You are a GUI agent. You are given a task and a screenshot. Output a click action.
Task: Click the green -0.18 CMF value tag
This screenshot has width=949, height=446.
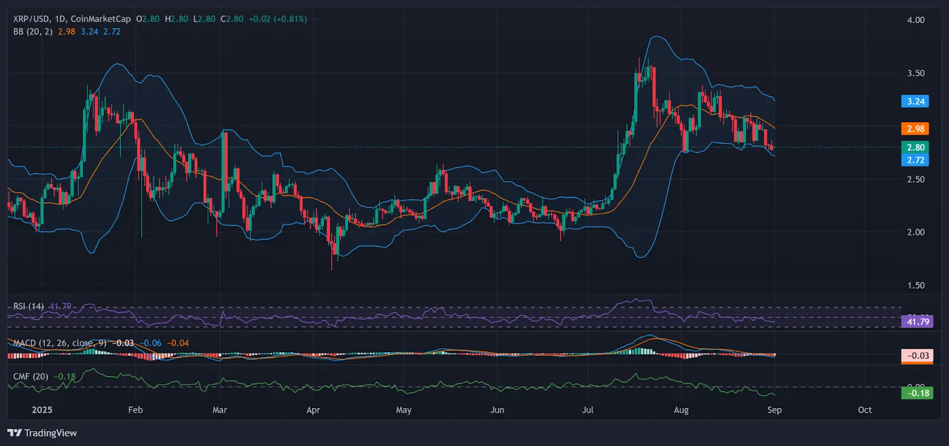tap(917, 393)
